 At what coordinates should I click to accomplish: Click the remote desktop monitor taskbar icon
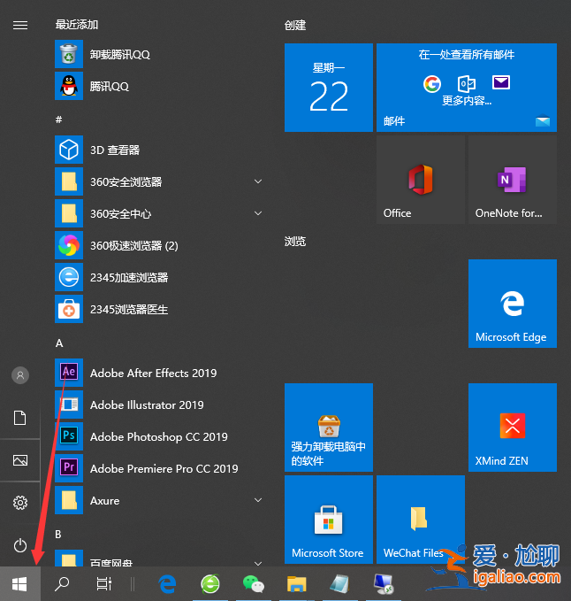pos(384,584)
